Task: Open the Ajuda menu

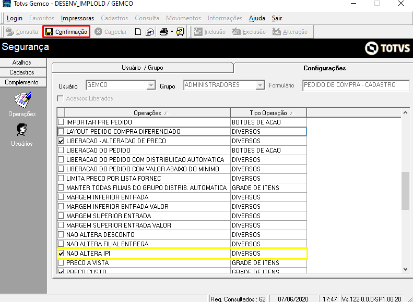Action: coord(257,18)
